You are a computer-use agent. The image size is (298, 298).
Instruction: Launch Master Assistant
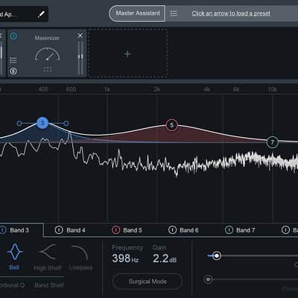coord(137,13)
